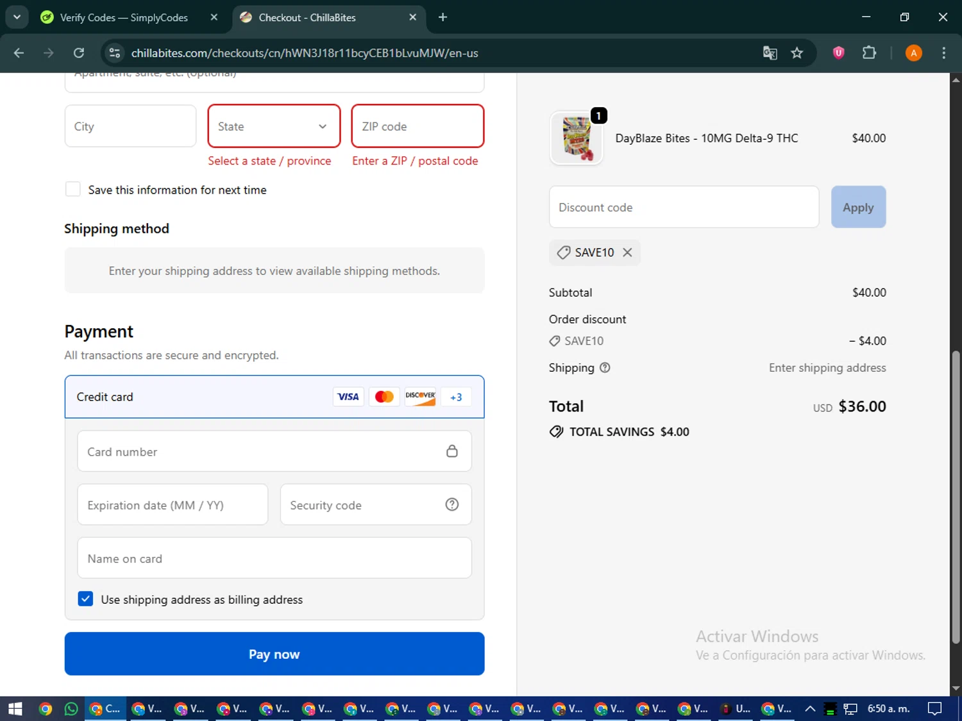Viewport: 962px width, 721px height.
Task: Show the +3 additional card types
Action: pos(456,397)
